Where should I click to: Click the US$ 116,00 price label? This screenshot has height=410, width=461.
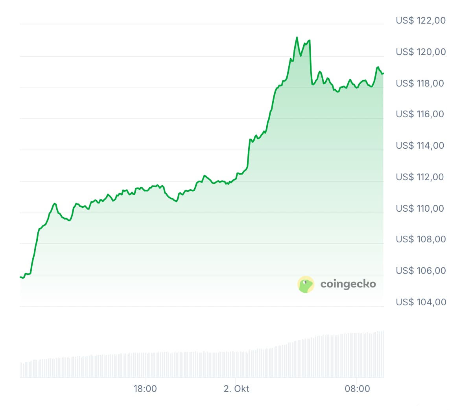[420, 114]
